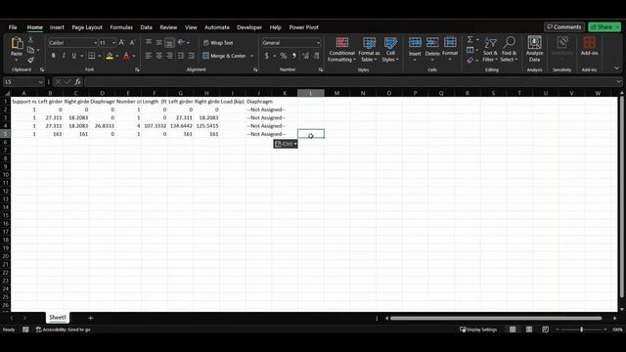Click the Fill icon in Editing group

470,50
